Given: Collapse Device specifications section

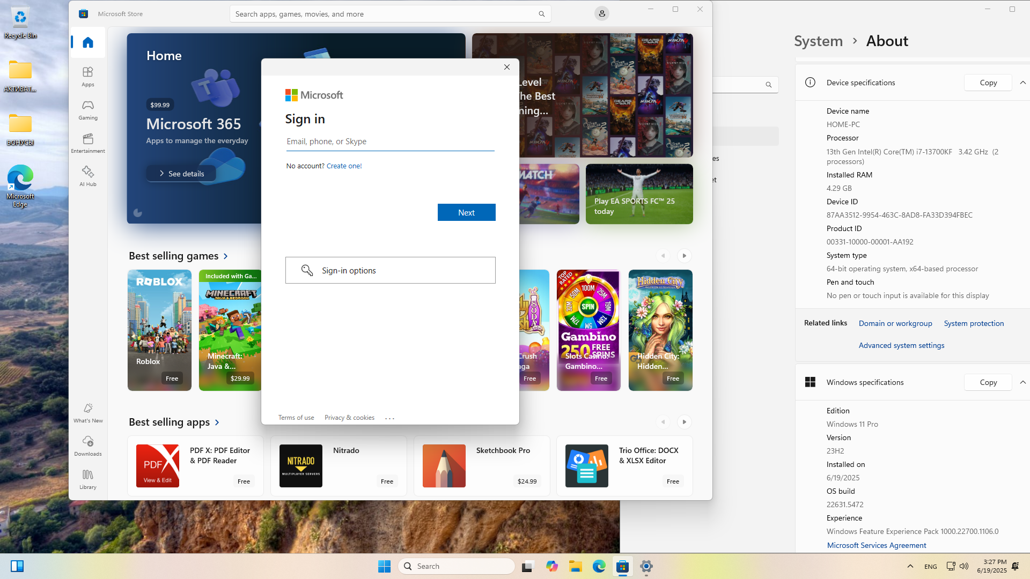Looking at the screenshot, I should click(1022, 83).
